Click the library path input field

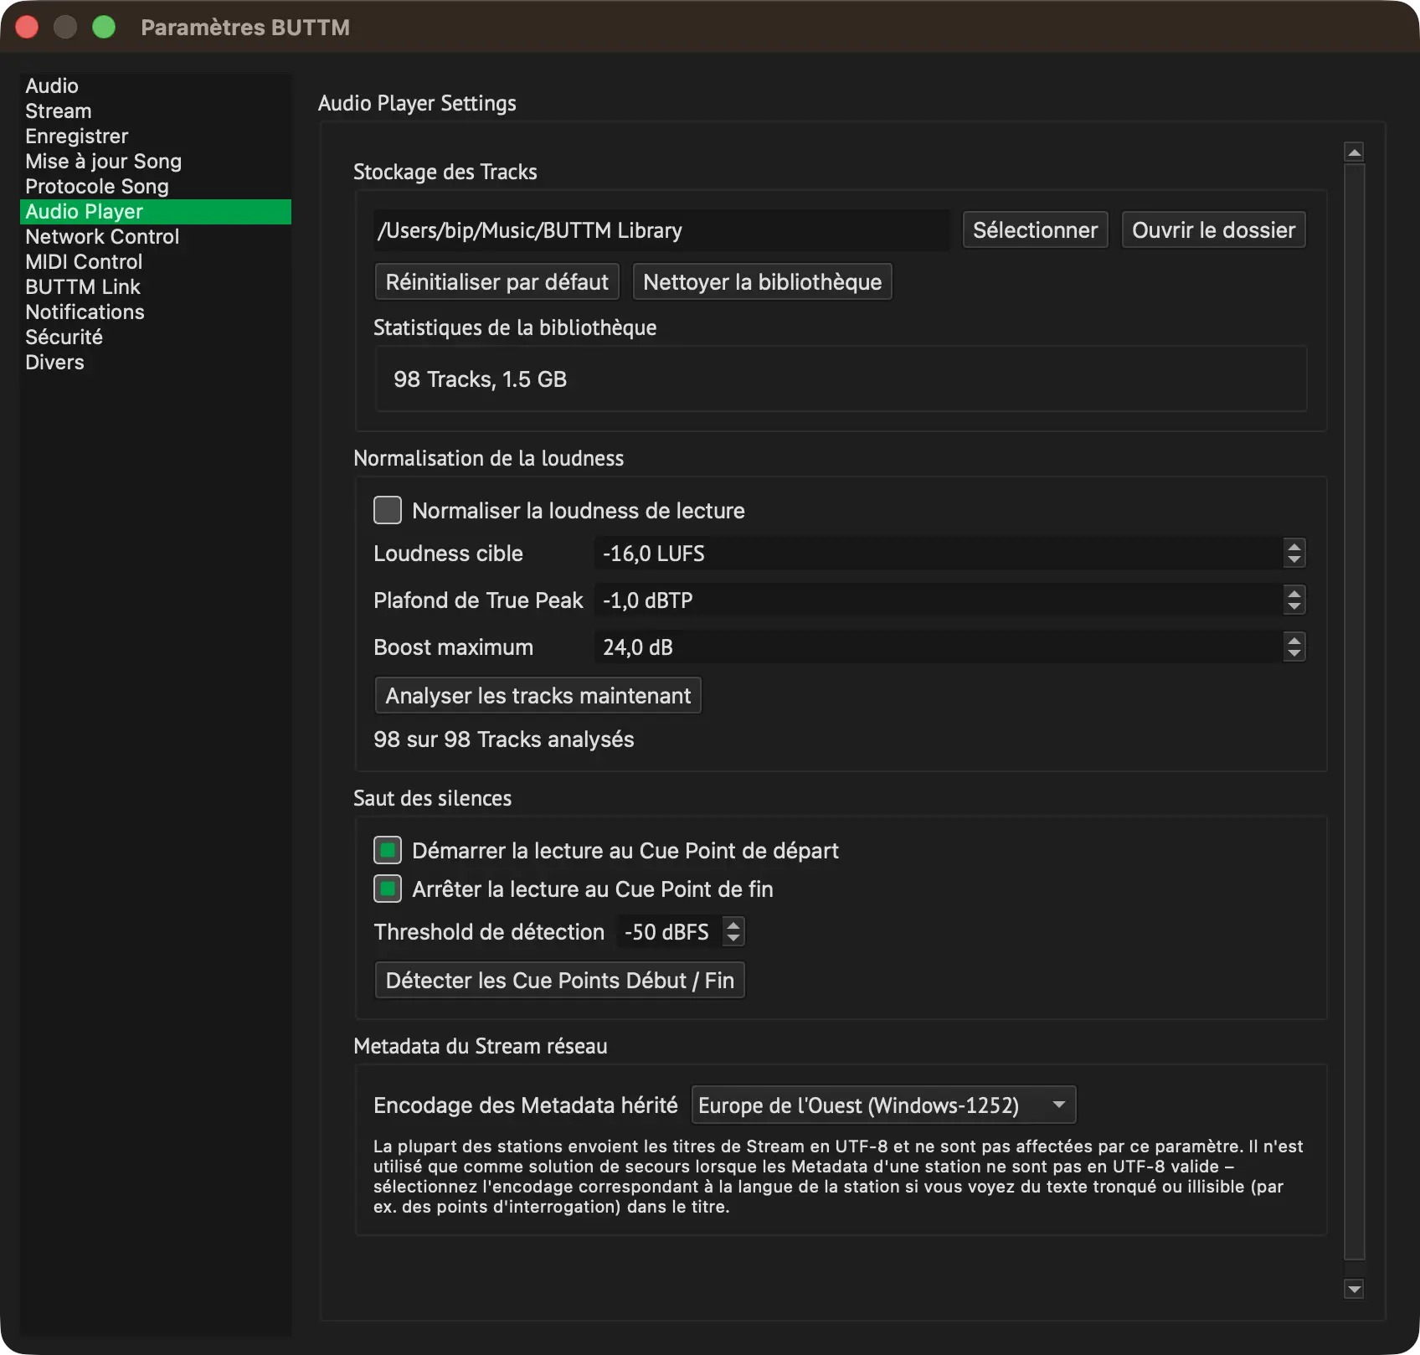(661, 230)
